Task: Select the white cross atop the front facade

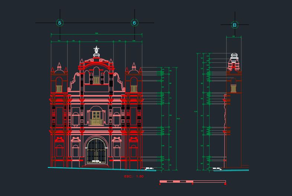Action: (96, 49)
